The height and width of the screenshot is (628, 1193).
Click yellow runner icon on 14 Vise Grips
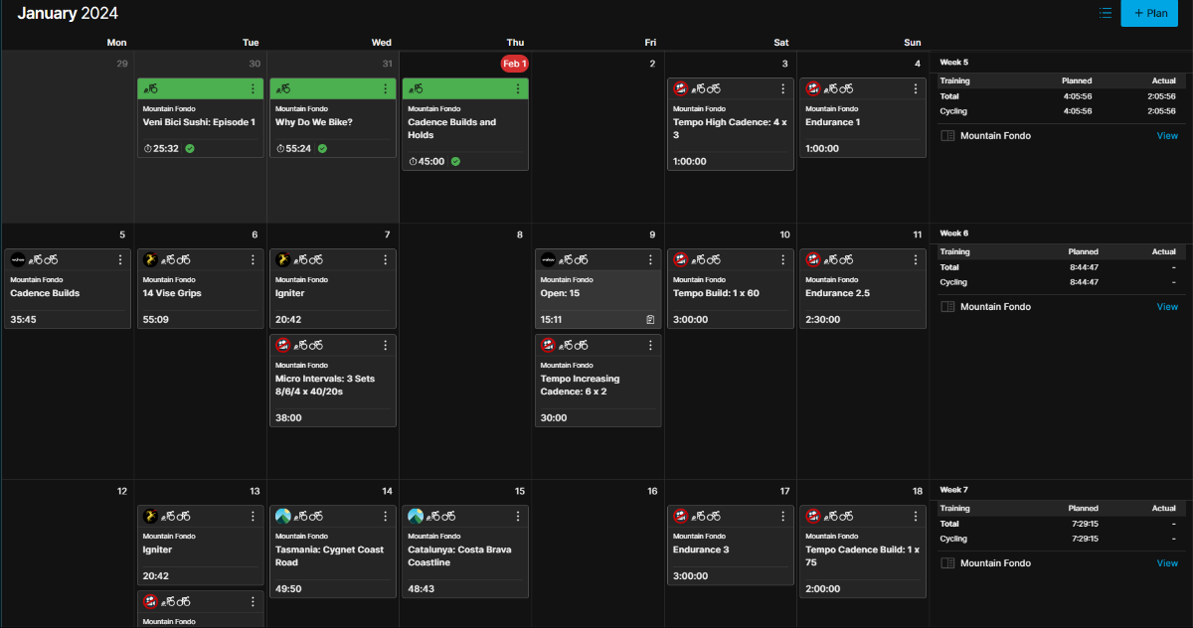pos(150,260)
